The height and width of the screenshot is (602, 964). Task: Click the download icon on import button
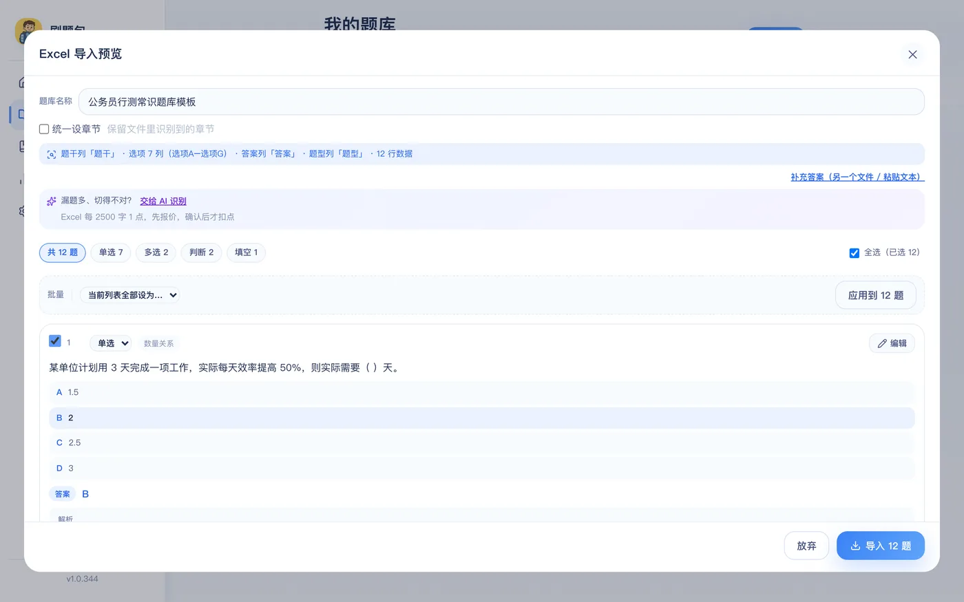[855, 546]
